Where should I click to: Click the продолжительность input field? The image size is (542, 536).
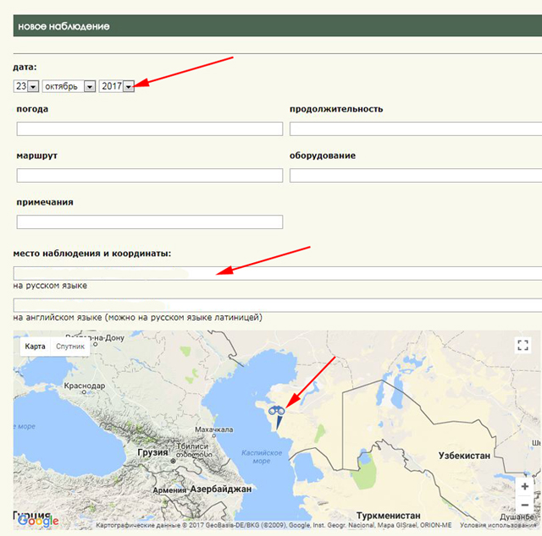click(x=415, y=129)
